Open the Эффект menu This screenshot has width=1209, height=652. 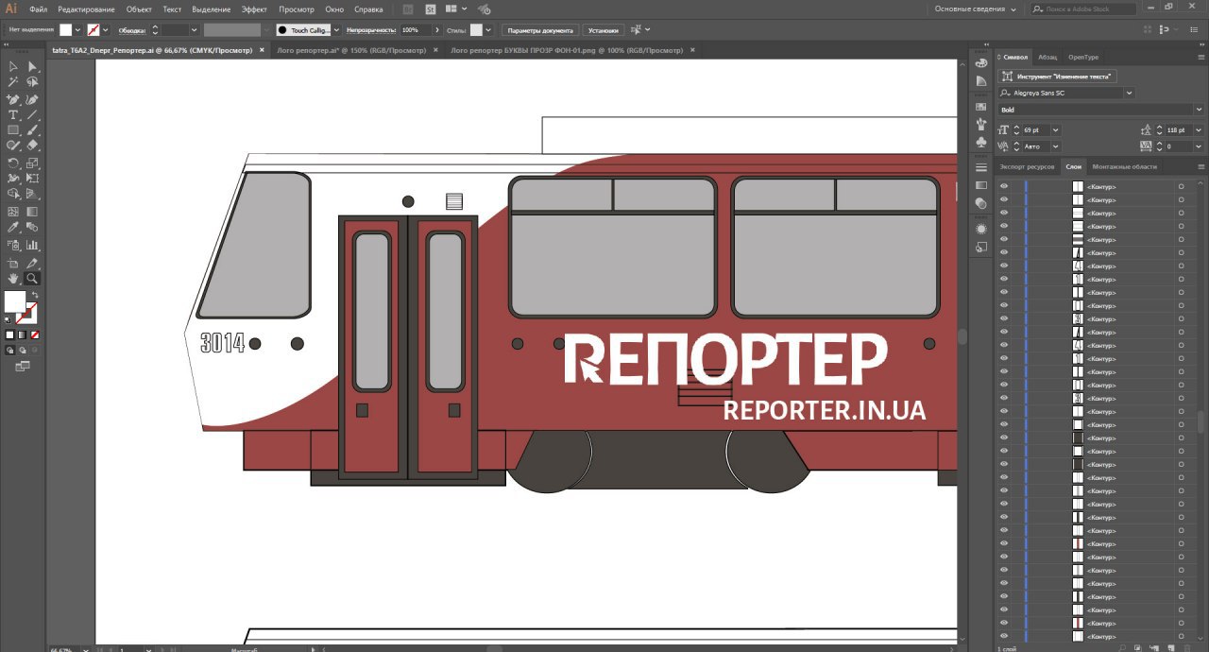pos(254,9)
